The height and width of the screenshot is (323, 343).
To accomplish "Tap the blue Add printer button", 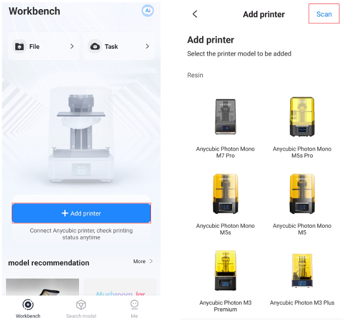I will tap(82, 213).
